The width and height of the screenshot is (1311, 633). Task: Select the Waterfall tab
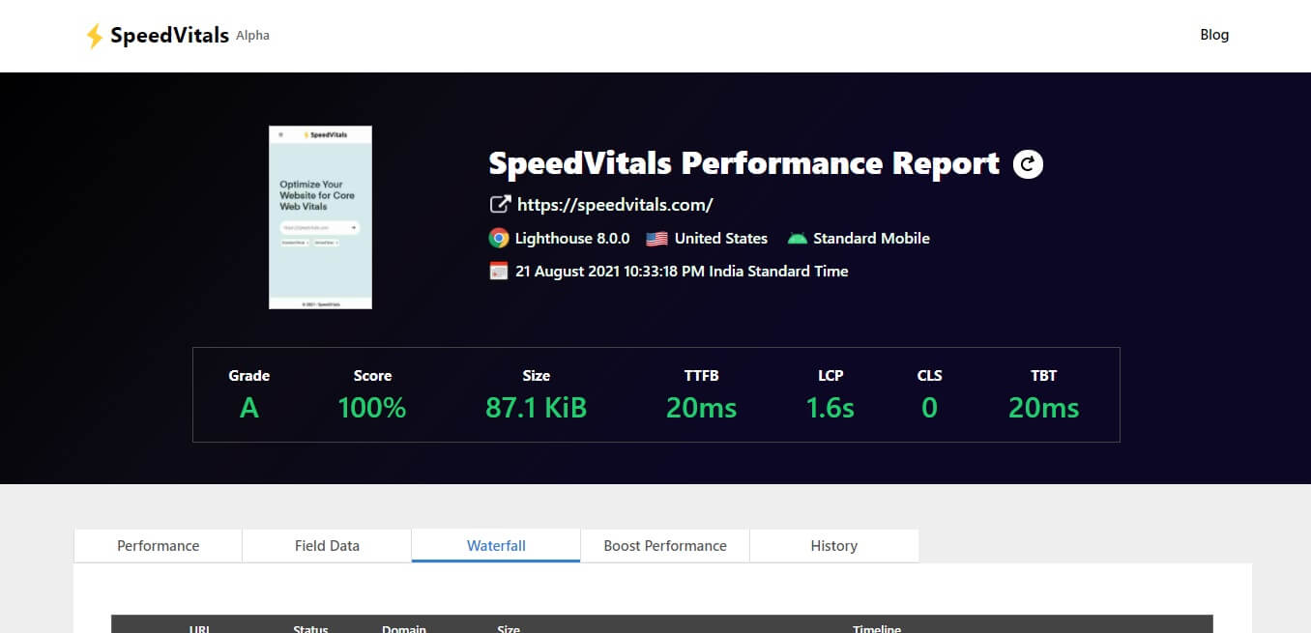tap(496, 545)
